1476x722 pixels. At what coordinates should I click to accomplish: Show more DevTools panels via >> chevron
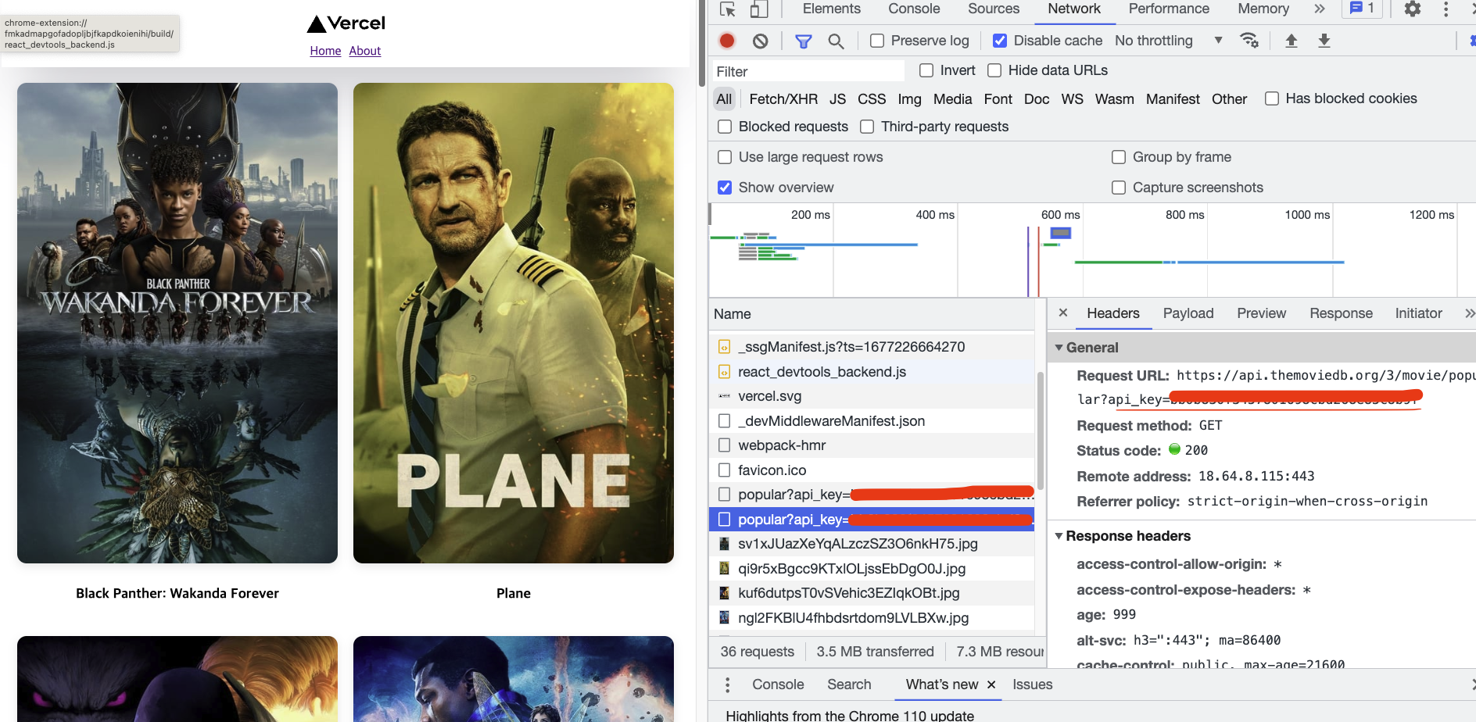click(1320, 9)
